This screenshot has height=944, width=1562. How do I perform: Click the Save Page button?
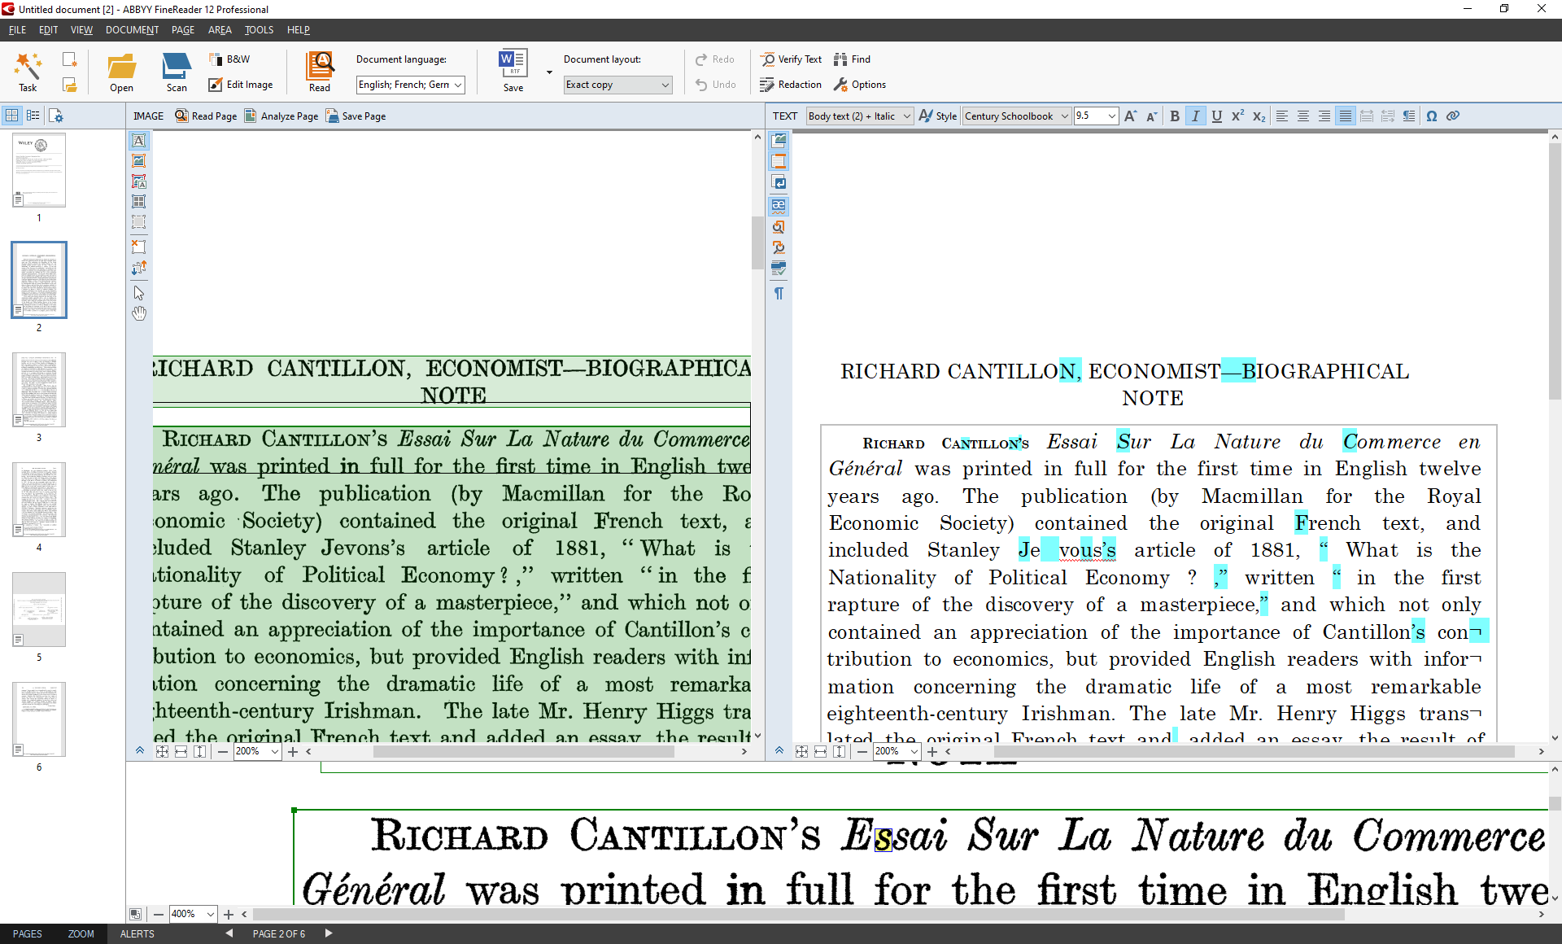click(356, 116)
